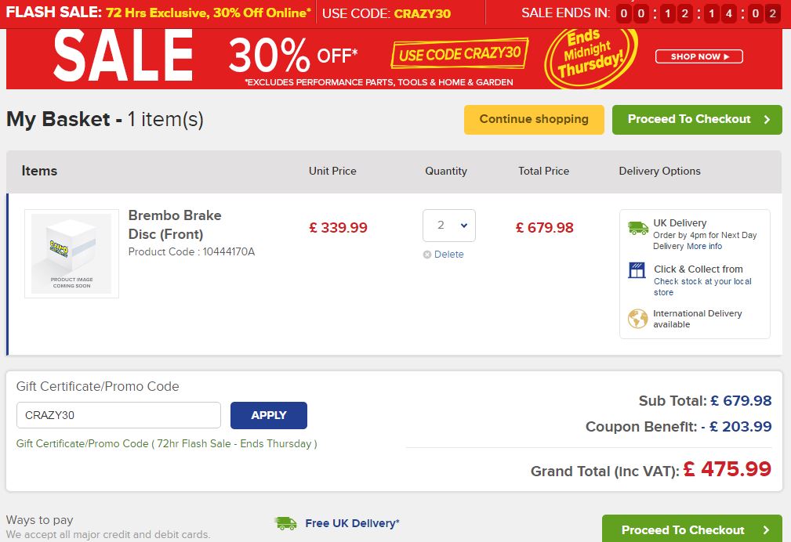Follow 'Check stock at your local store' link
The height and width of the screenshot is (542, 791).
(x=702, y=287)
